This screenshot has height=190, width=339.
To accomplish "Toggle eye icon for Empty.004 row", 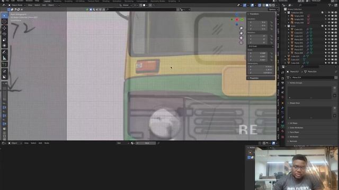I will point(329,16).
